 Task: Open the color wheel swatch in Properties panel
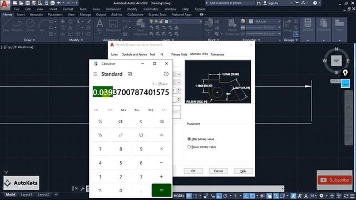click(x=243, y=21)
